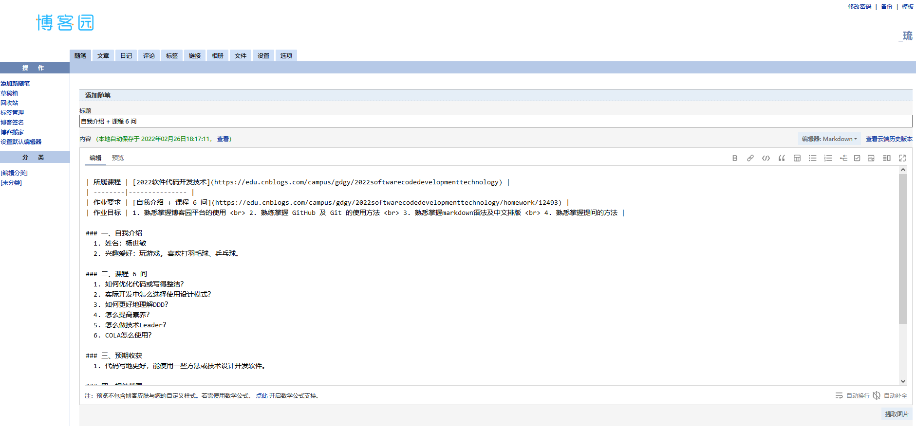Open the 相册 tab
This screenshot has height=426, width=916.
click(x=218, y=56)
